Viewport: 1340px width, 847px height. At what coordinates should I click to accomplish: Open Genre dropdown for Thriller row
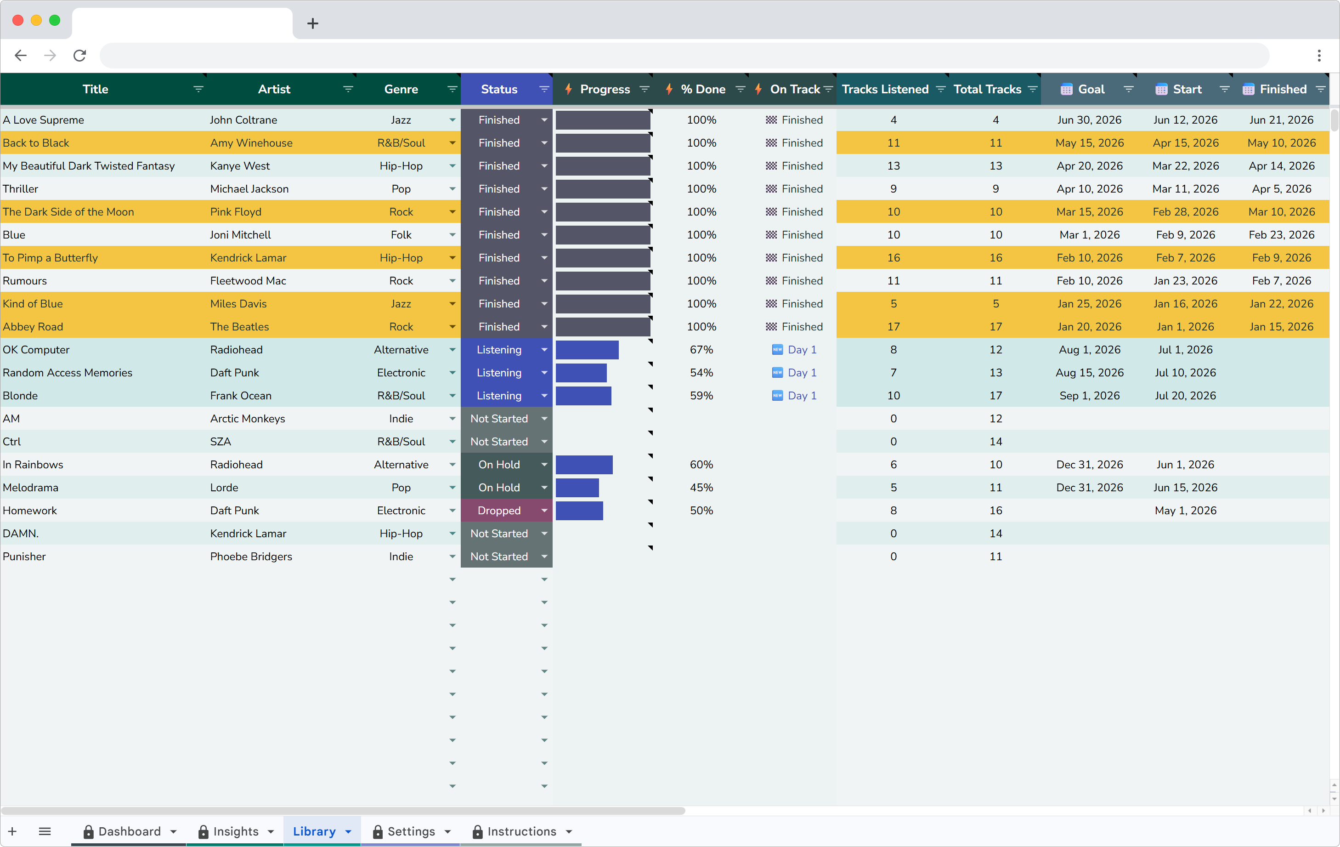pos(452,189)
